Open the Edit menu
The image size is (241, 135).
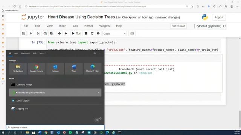coord(37,26)
